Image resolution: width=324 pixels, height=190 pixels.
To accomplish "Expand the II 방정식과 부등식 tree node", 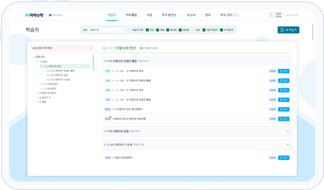I will (x=37, y=93).
